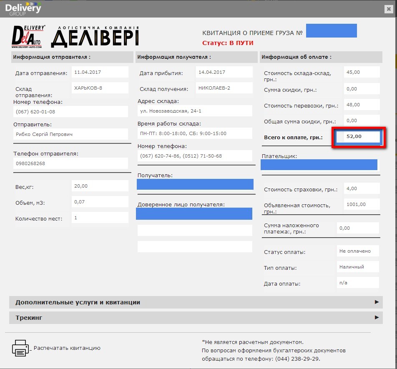Click the payment status Не оплачено

[358, 251]
